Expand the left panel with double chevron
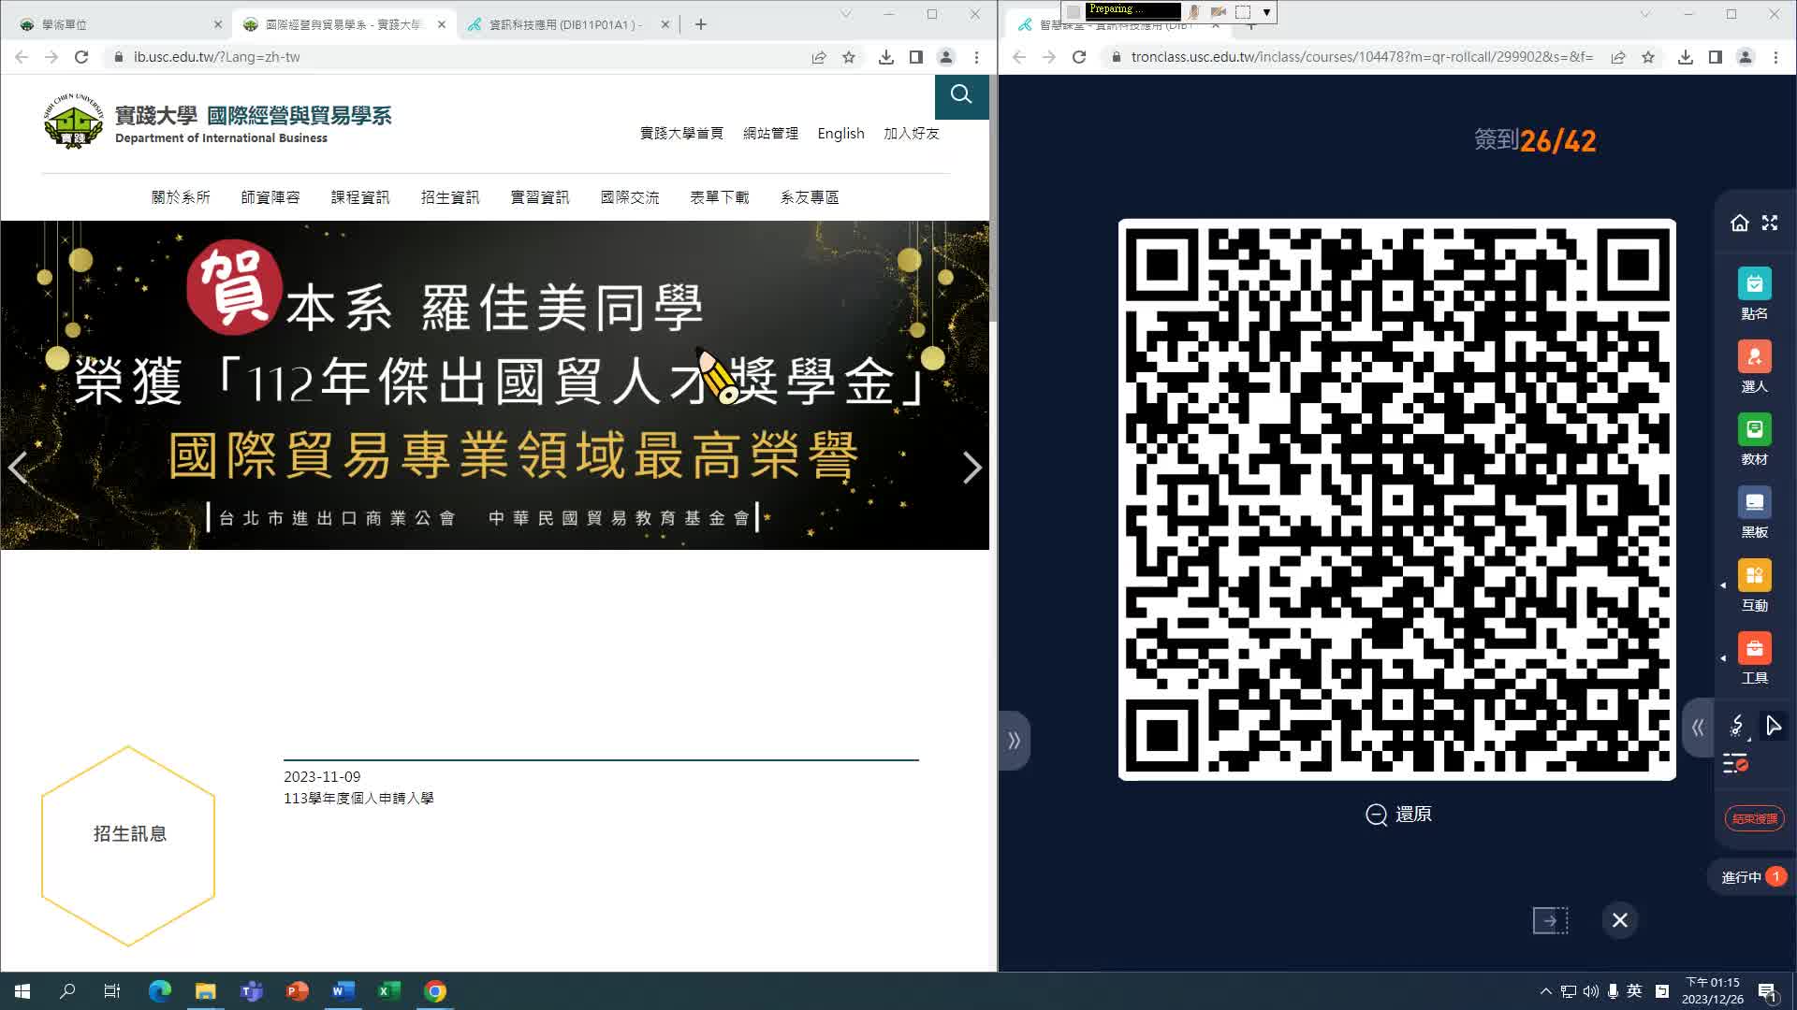The height and width of the screenshot is (1010, 1797). point(1014,741)
